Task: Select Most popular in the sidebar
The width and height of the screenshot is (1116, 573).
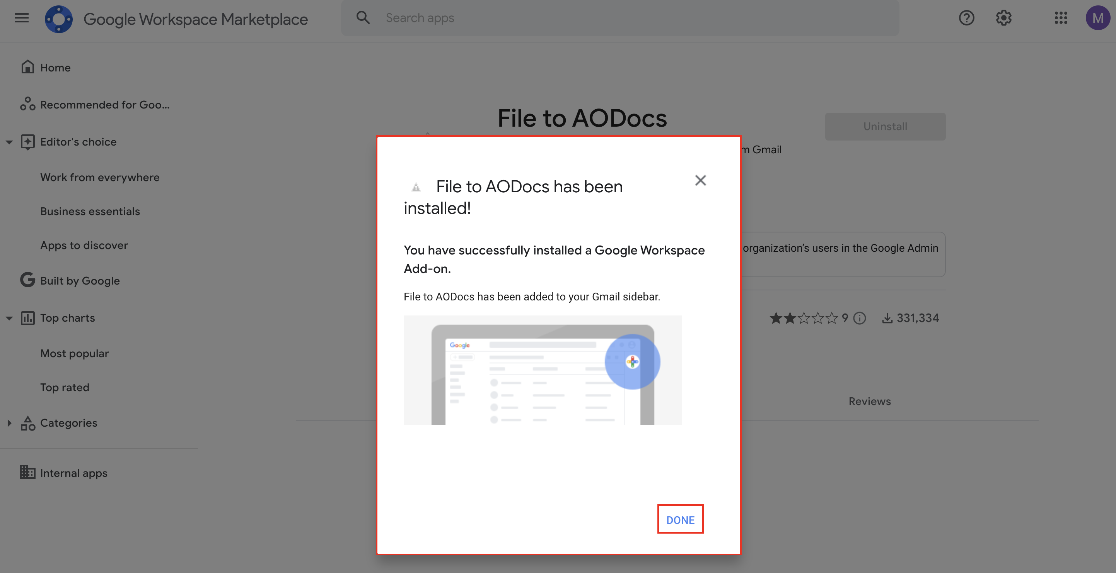Action: (74, 353)
